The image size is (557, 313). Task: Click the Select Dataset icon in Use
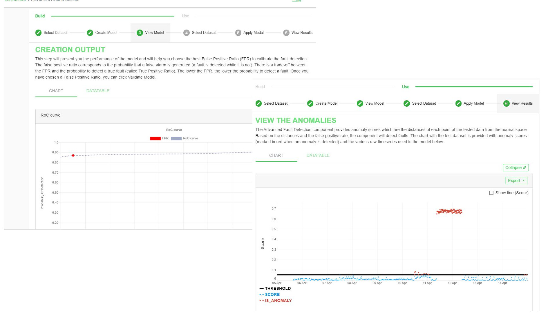tap(407, 103)
